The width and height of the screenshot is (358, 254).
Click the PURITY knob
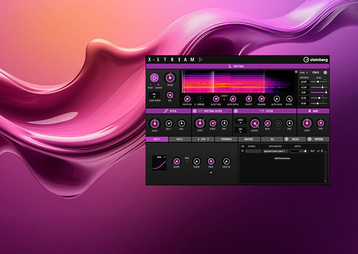[249, 99]
